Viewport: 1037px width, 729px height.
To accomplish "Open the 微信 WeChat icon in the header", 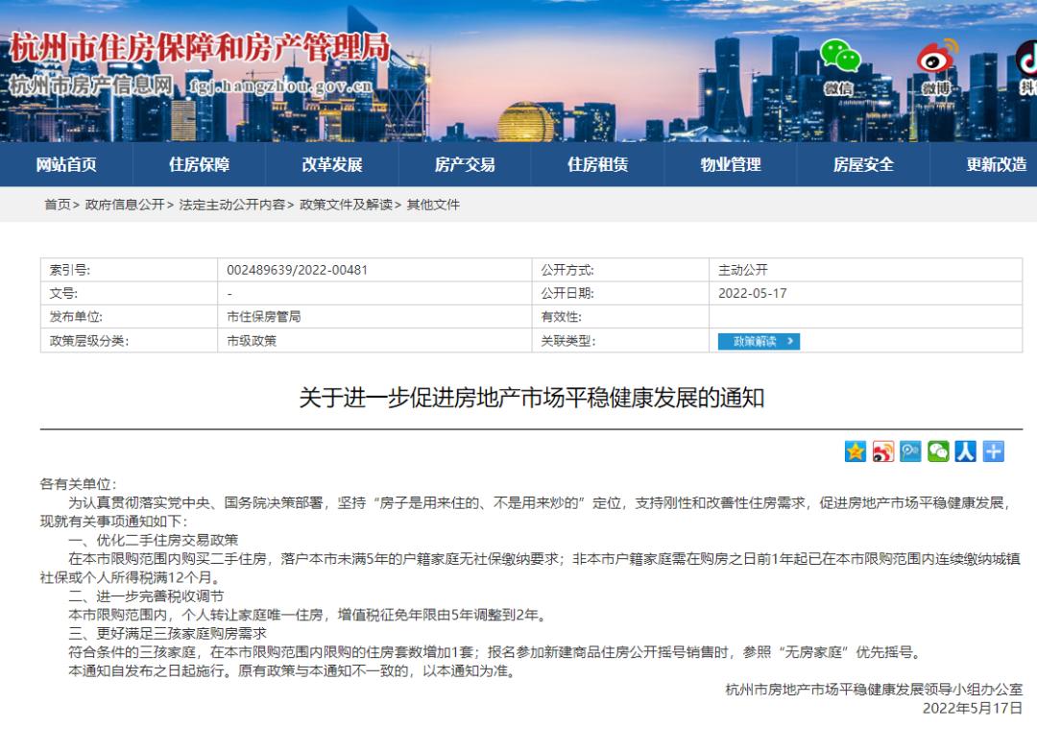I will (838, 58).
